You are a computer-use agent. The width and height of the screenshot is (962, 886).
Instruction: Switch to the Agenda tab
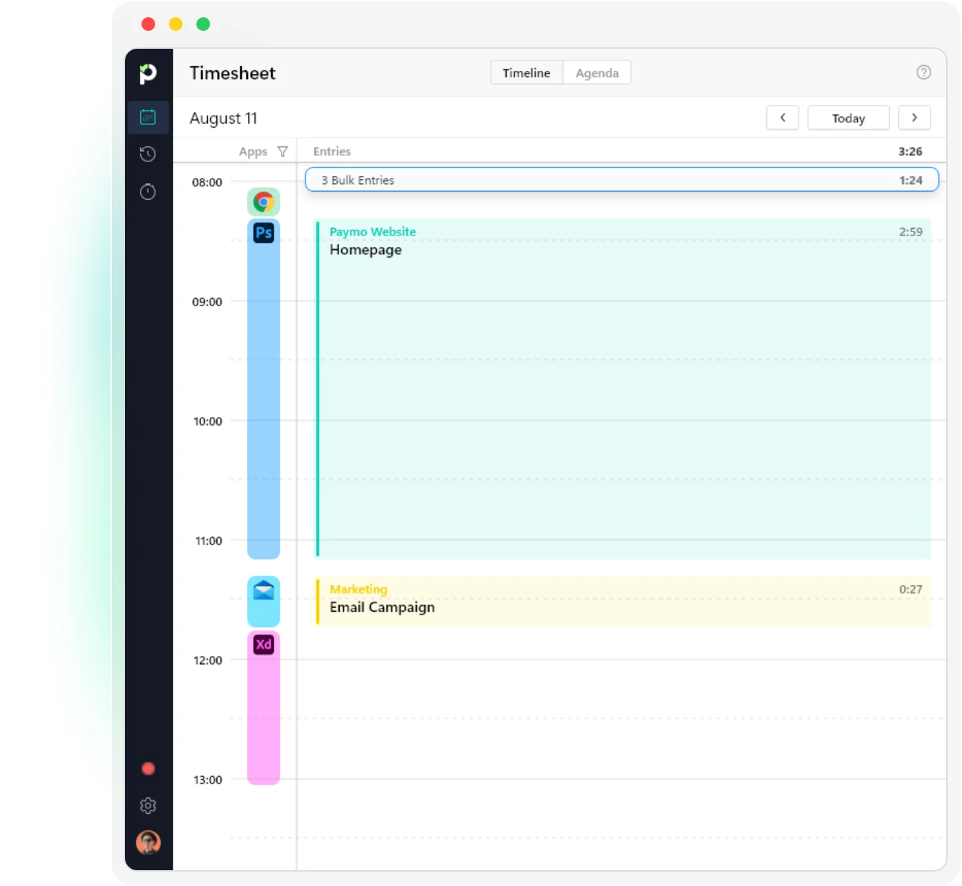pyautogui.click(x=597, y=73)
